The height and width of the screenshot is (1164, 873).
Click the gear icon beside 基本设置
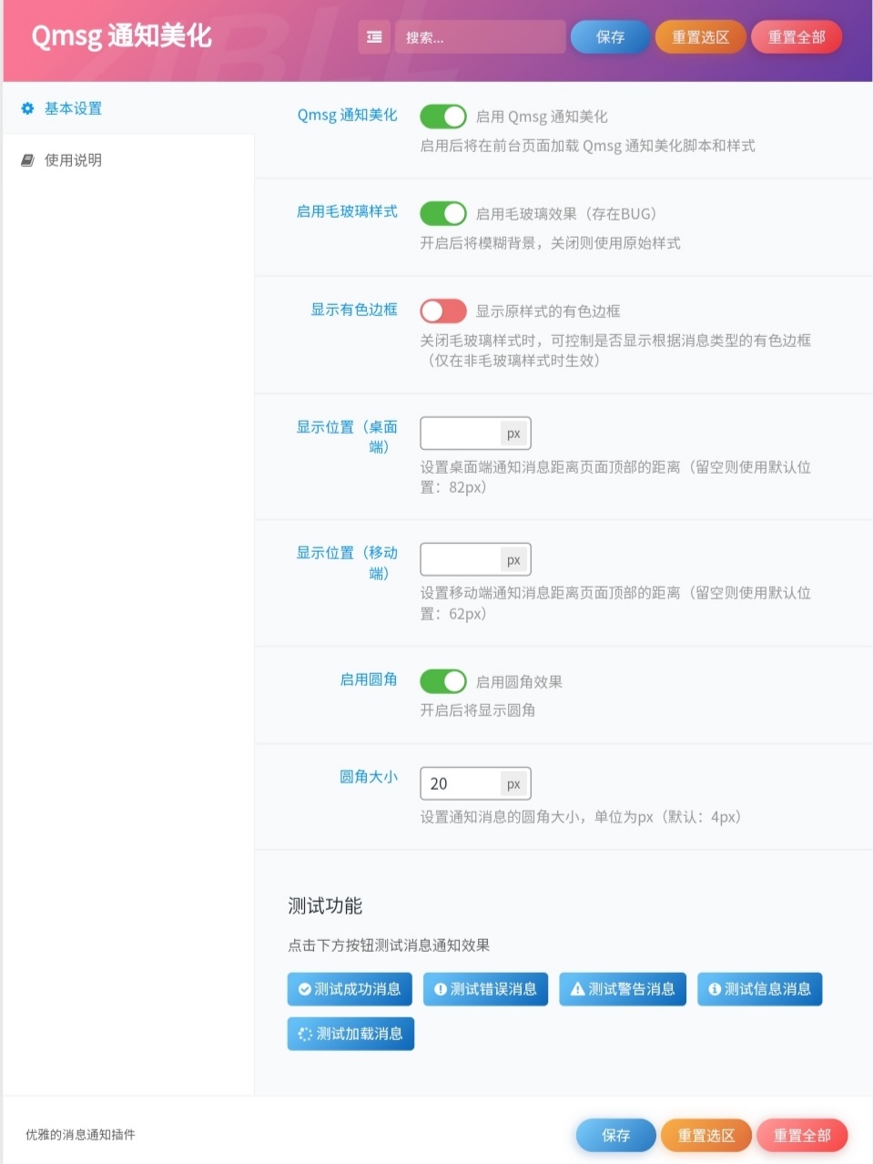(x=27, y=107)
